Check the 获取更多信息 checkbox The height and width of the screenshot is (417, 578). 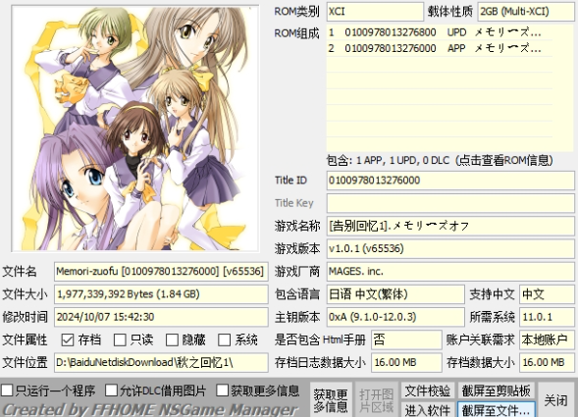pyautogui.click(x=223, y=391)
